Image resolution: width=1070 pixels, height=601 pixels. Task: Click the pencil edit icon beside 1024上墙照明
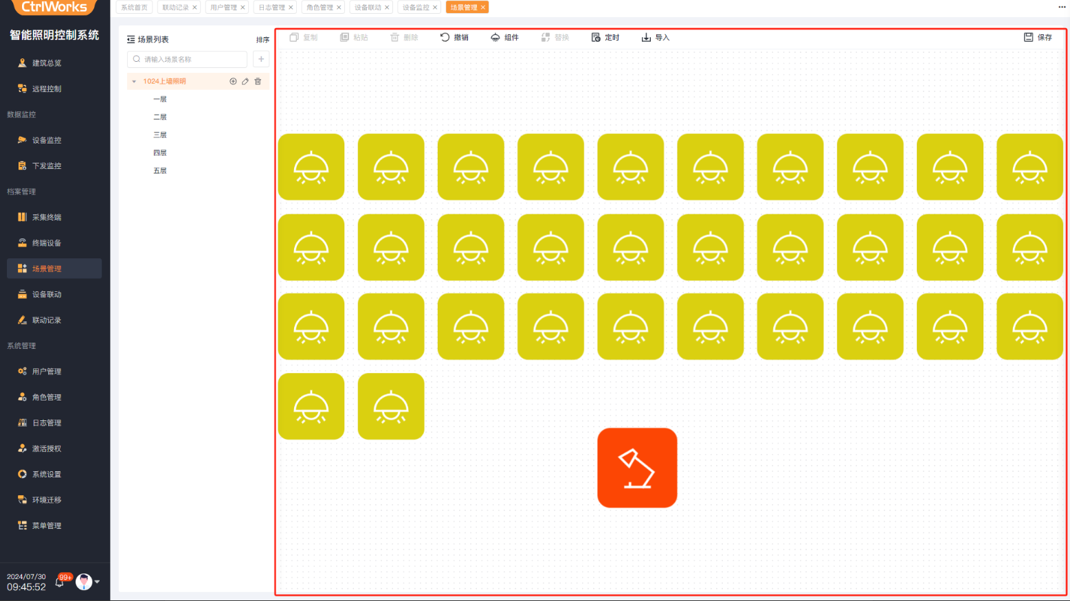tap(245, 81)
